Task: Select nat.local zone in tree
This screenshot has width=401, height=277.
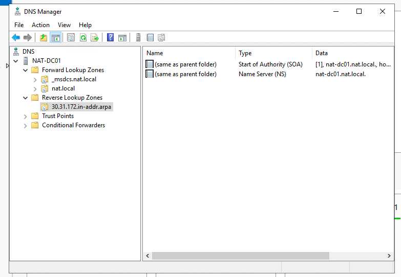Action: [x=63, y=88]
